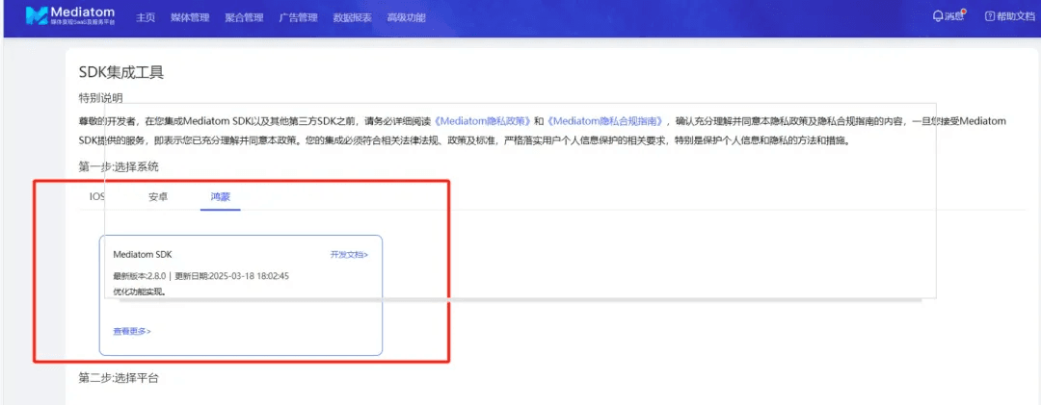Click the 消息 text label
This screenshot has height=405, width=1041.
[953, 17]
